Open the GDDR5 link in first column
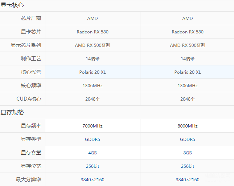234x186 pixels. pyautogui.click(x=93, y=139)
